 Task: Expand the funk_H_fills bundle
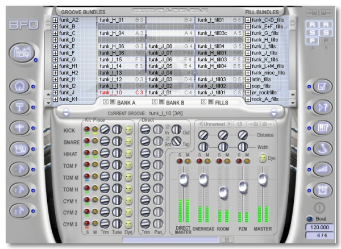tap(248, 40)
